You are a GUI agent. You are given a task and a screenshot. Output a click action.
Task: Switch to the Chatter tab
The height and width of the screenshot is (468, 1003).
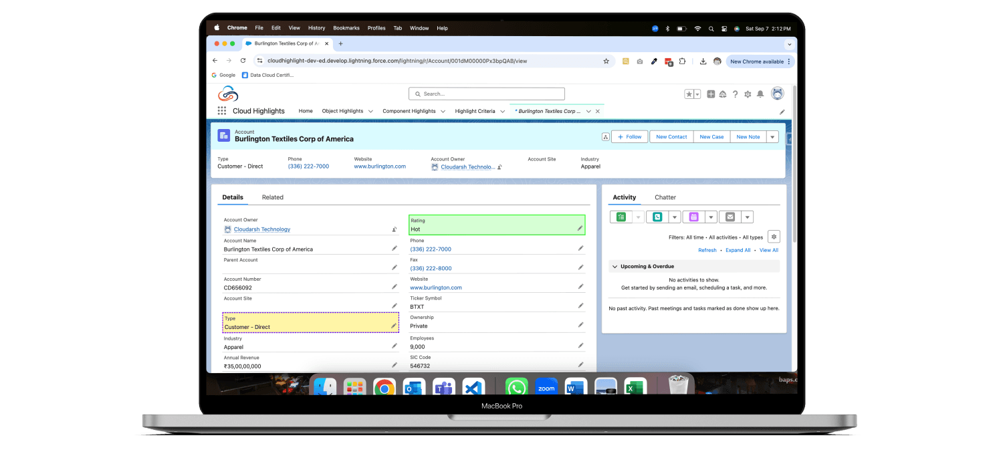[x=665, y=197]
